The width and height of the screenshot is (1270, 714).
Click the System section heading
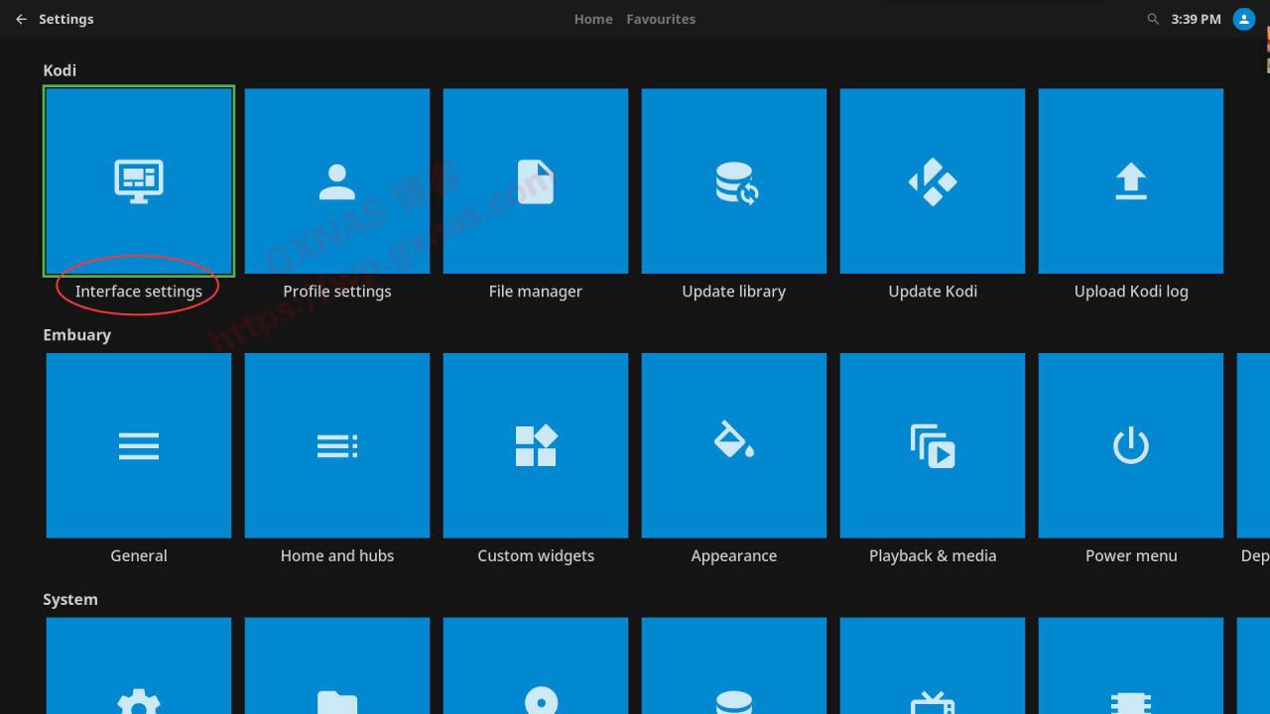coord(70,600)
